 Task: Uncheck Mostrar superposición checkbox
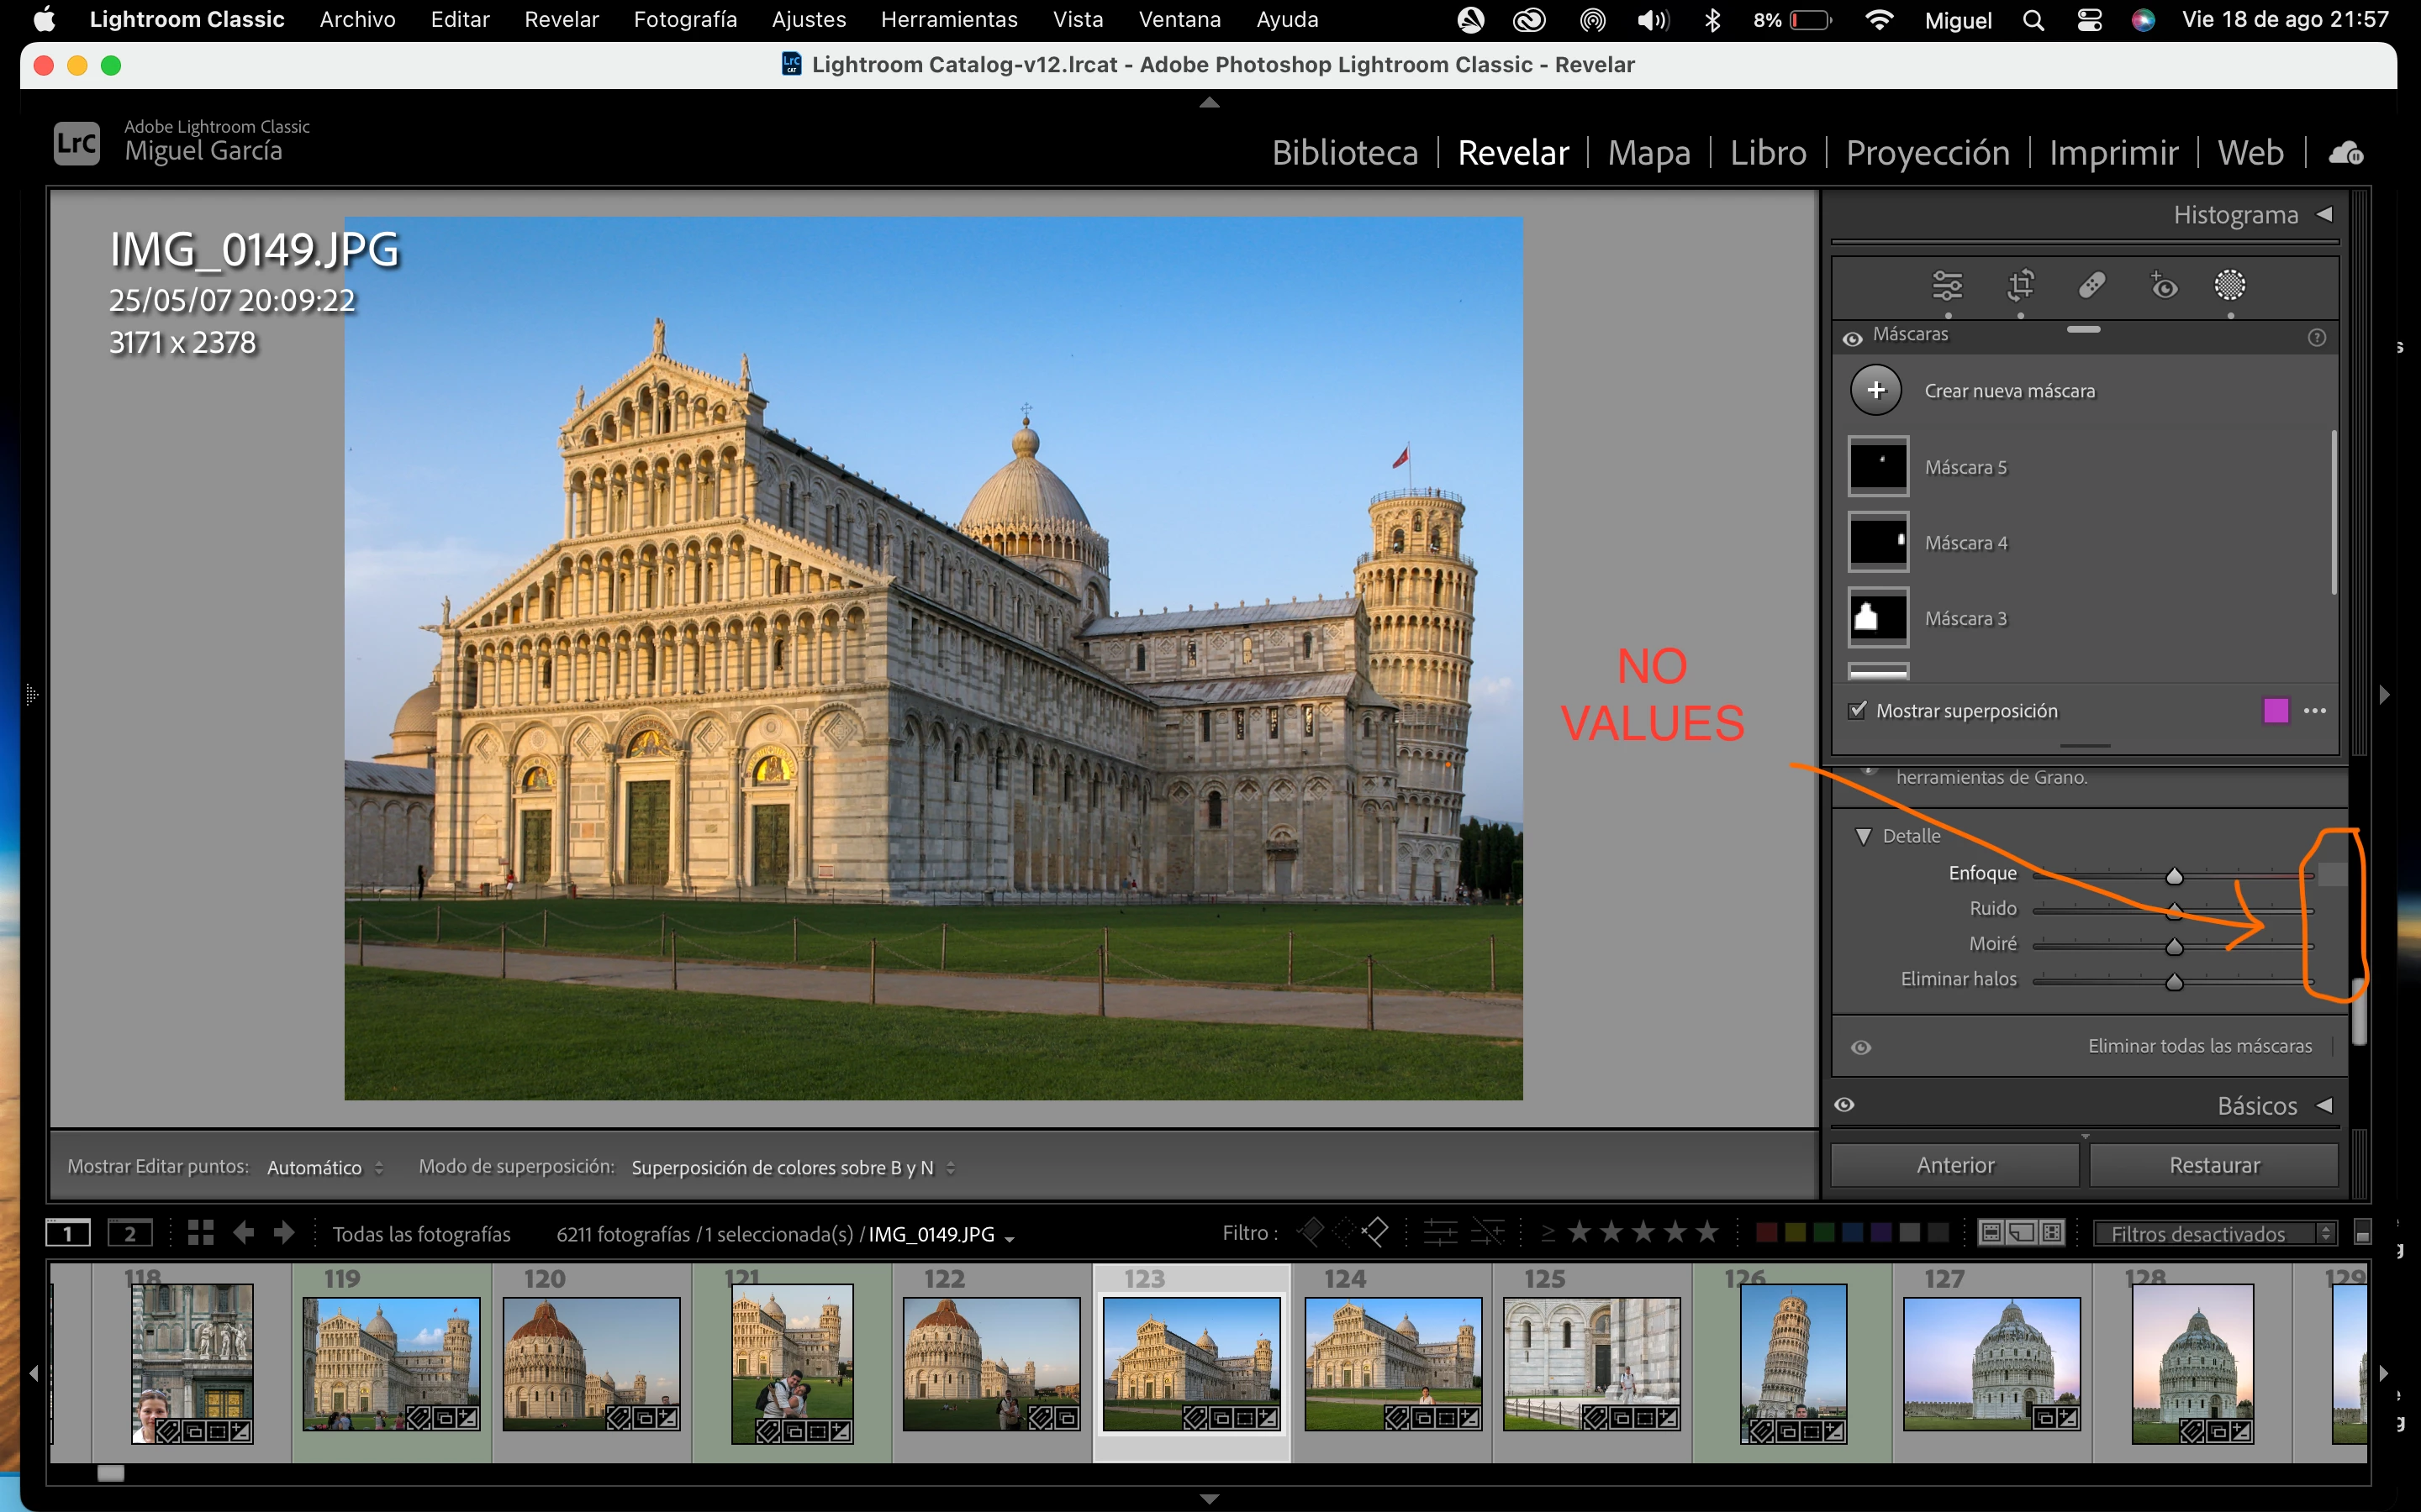click(x=1858, y=710)
